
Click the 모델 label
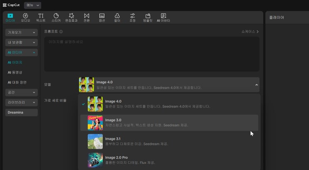point(48,84)
